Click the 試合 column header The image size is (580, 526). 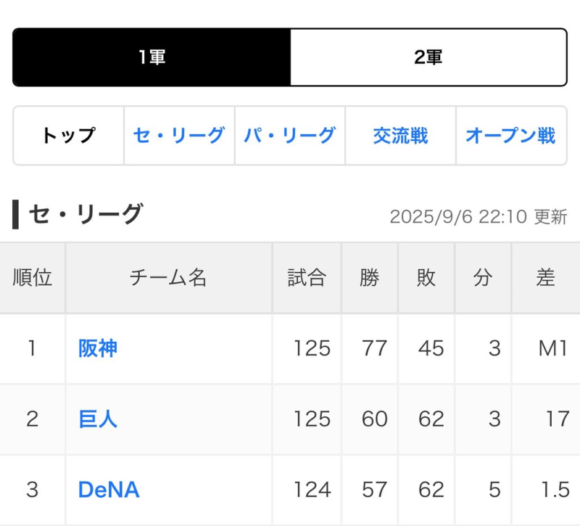click(x=307, y=278)
